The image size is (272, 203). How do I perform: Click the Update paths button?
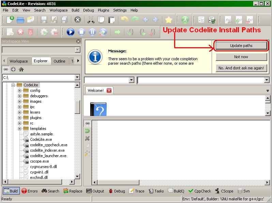[x=241, y=46]
